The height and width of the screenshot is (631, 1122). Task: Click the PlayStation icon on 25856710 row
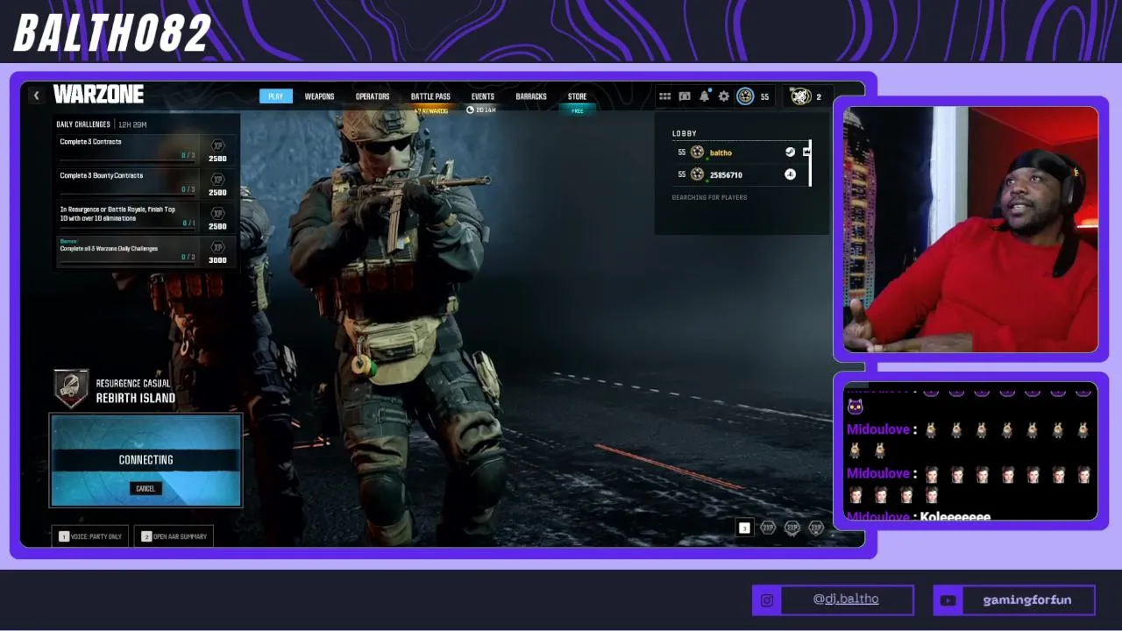click(x=790, y=174)
